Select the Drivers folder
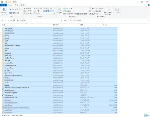 click(59, 48)
